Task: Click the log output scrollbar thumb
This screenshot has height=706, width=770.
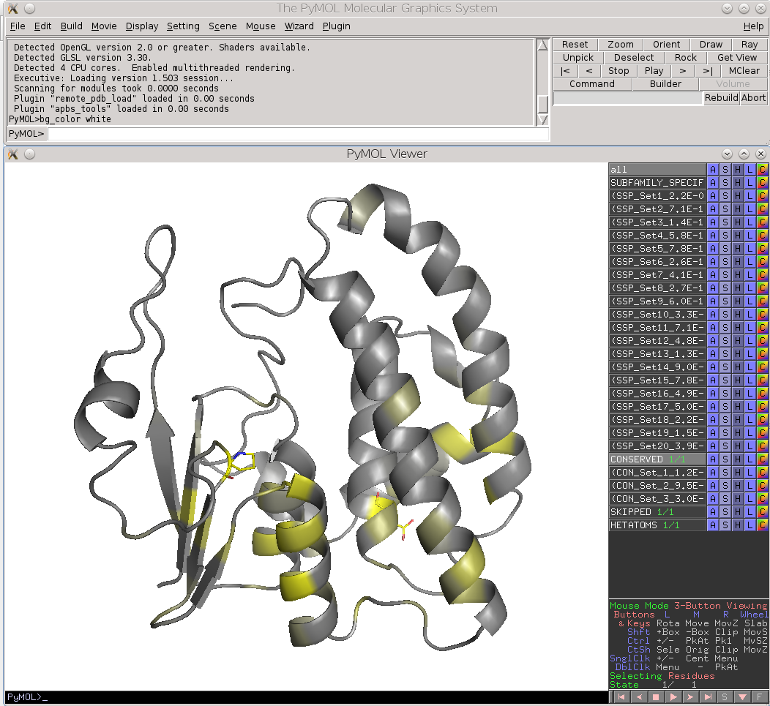Action: (542, 104)
